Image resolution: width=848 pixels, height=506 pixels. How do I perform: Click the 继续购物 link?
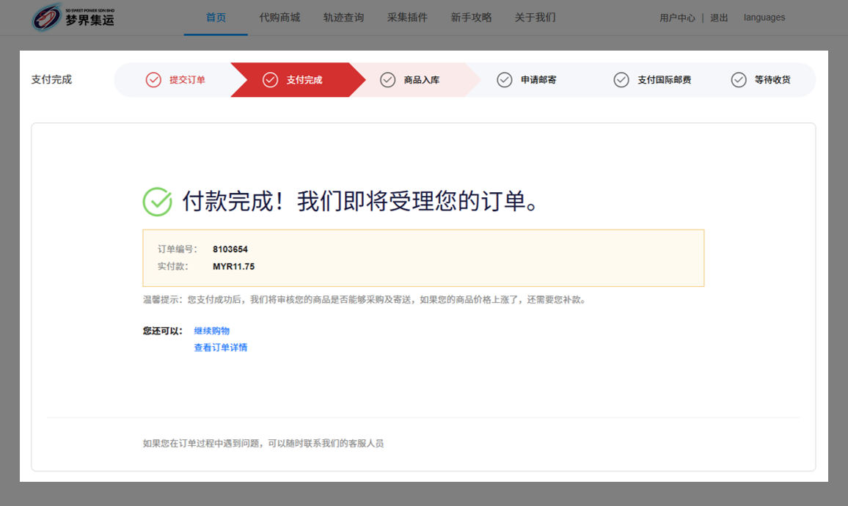[x=211, y=331]
